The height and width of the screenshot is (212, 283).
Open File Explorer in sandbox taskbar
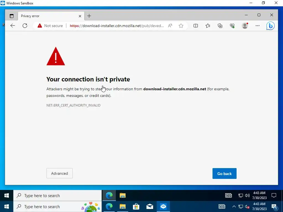tap(122, 195)
